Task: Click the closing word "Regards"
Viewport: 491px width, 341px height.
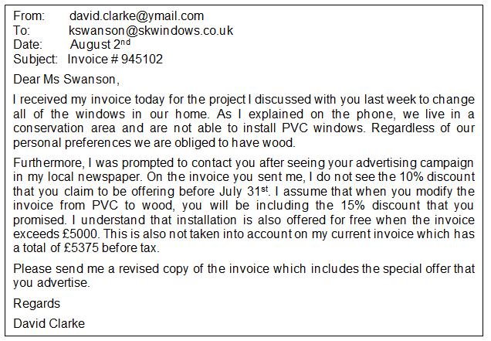Action: pyautogui.click(x=36, y=303)
